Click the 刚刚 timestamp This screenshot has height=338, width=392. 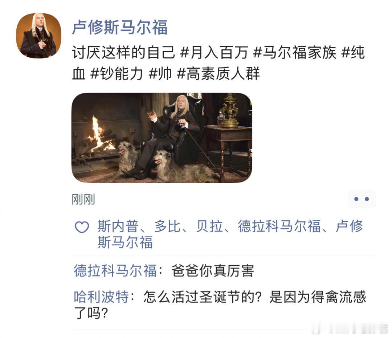point(83,199)
